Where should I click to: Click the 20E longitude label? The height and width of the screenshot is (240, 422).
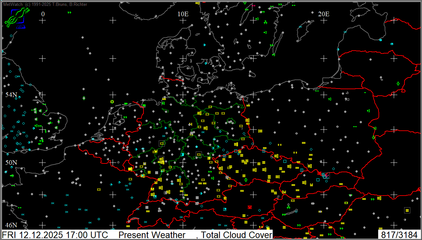pos(323,14)
